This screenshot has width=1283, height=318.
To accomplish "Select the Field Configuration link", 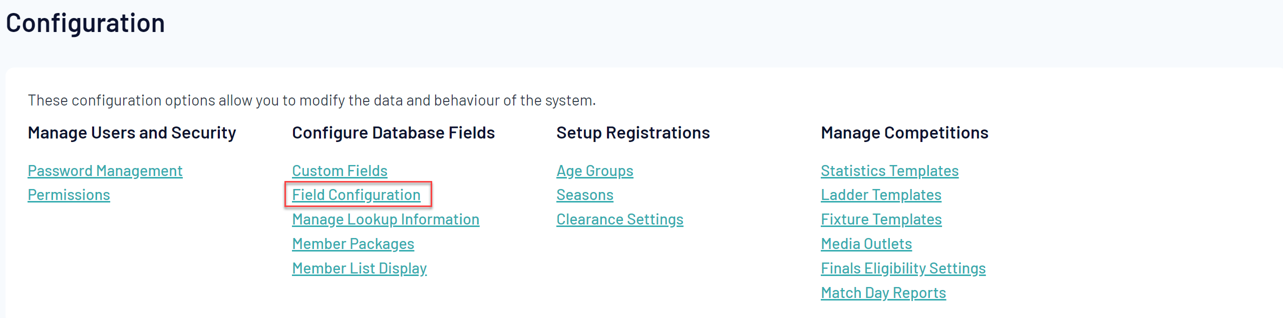I will (x=356, y=195).
